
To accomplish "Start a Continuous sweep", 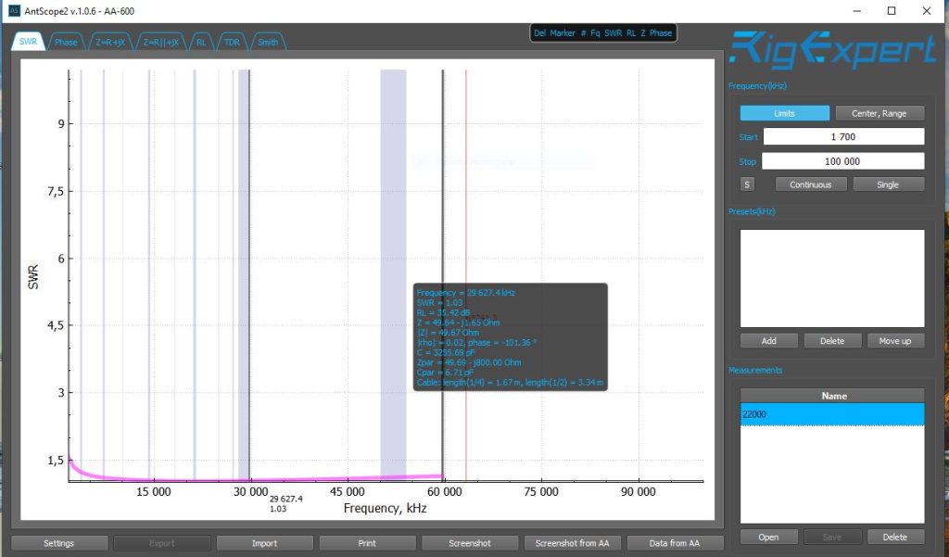I will [810, 184].
